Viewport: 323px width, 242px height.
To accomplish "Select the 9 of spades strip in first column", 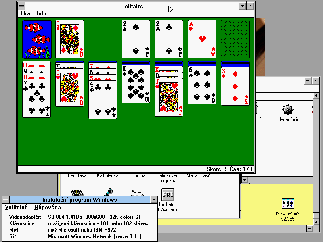I will coord(36,70).
